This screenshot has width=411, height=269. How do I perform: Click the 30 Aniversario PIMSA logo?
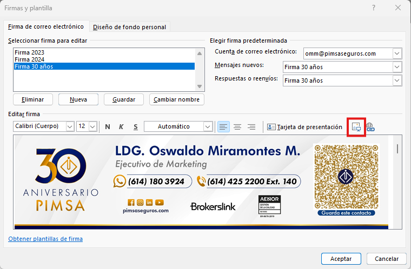[x=61, y=180]
